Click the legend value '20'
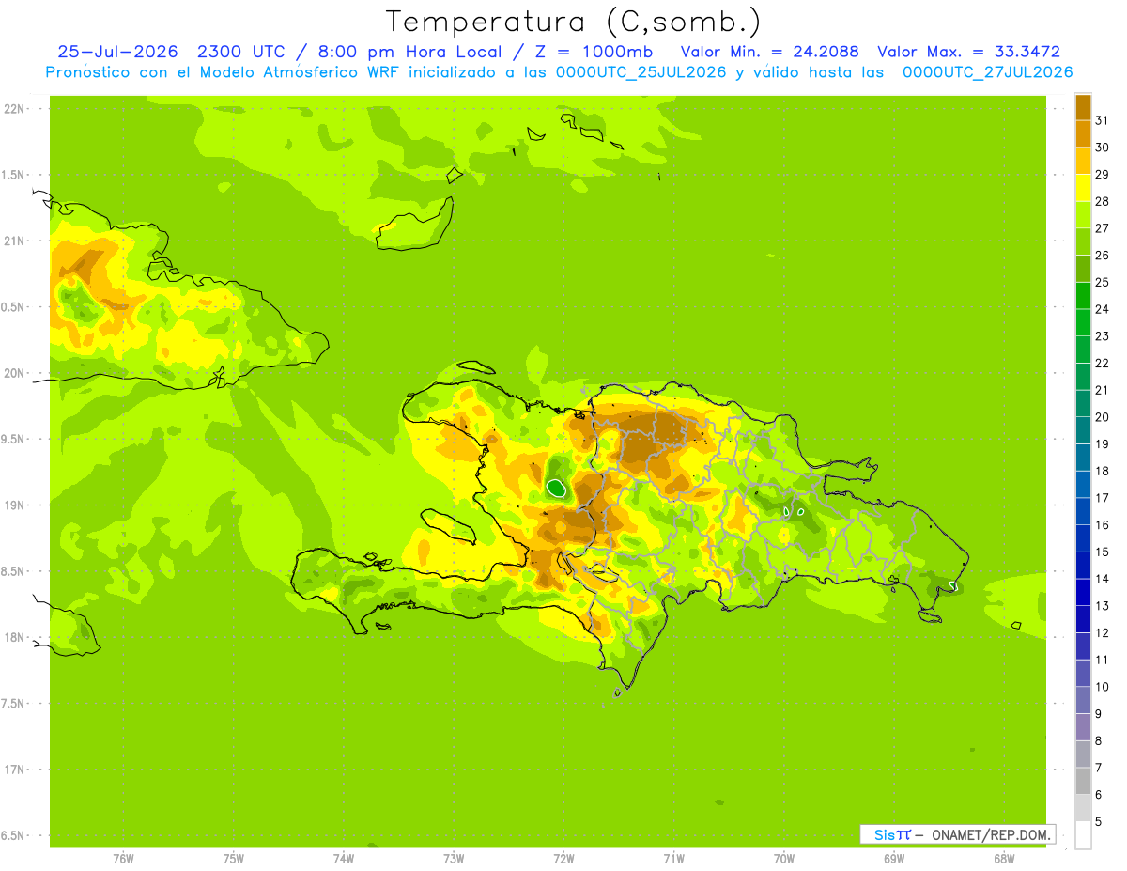 click(x=1102, y=417)
